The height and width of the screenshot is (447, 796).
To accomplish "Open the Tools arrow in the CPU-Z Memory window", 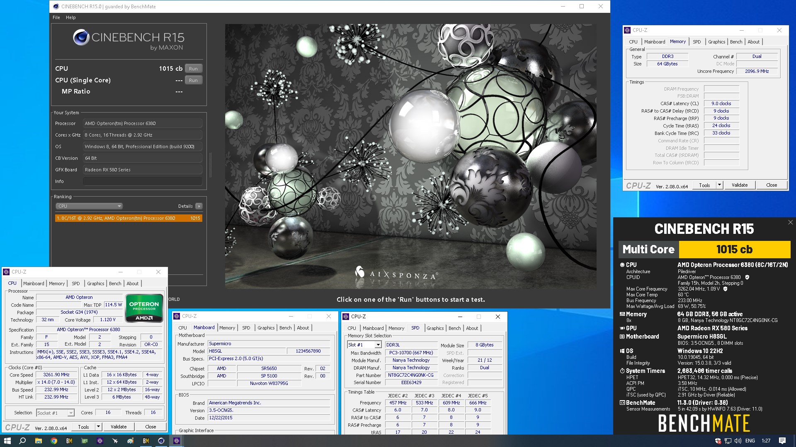I will (719, 185).
